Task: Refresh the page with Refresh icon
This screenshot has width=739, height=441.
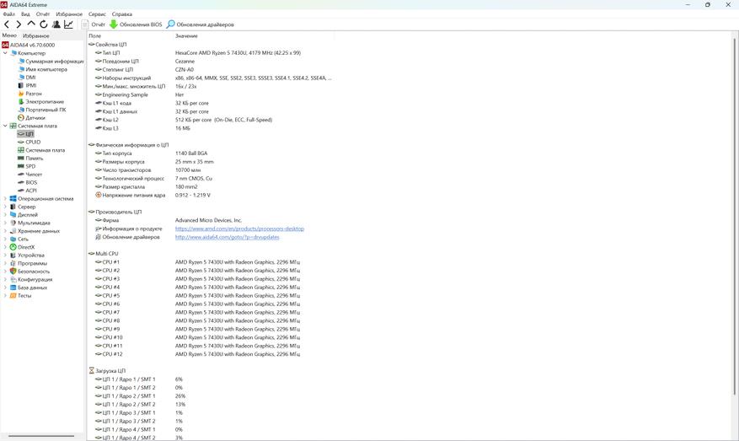Action: coord(43,24)
